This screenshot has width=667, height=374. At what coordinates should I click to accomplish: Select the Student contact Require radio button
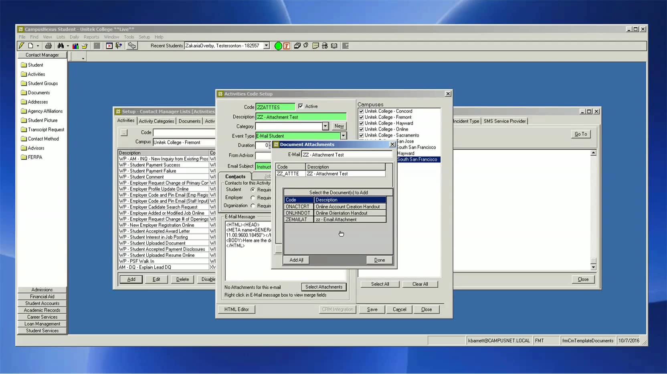pyautogui.click(x=253, y=189)
